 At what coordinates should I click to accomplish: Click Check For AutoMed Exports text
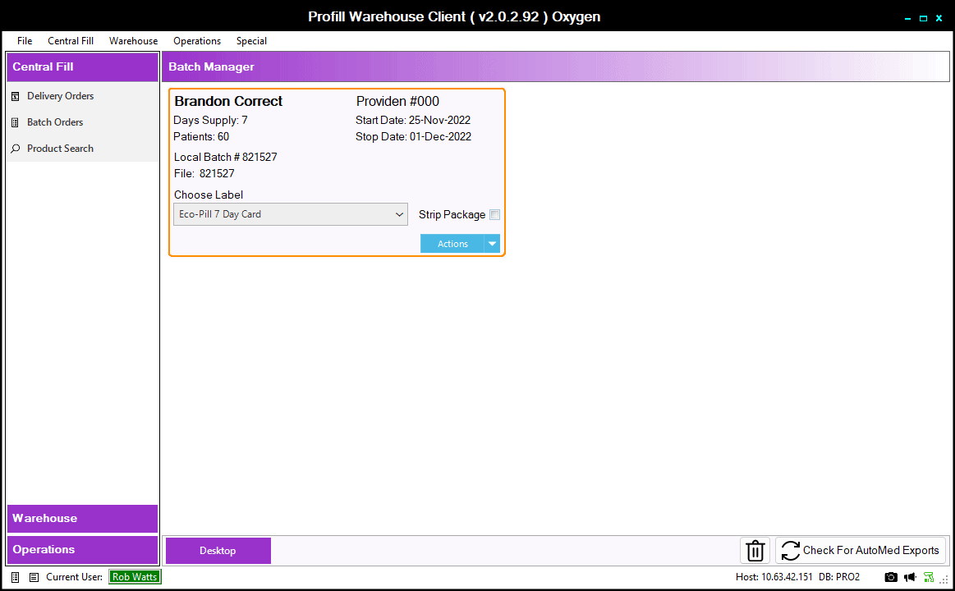click(871, 550)
